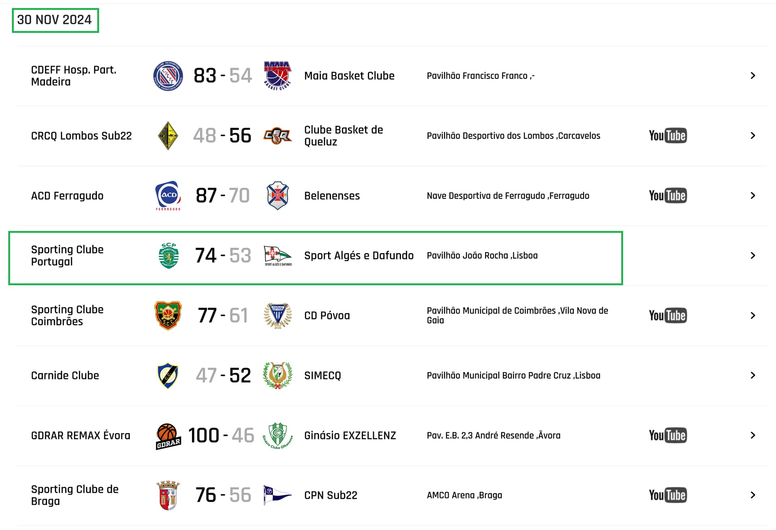
Task: Expand the Sporting Clube Portugal match chevron
Action: pos(753,256)
